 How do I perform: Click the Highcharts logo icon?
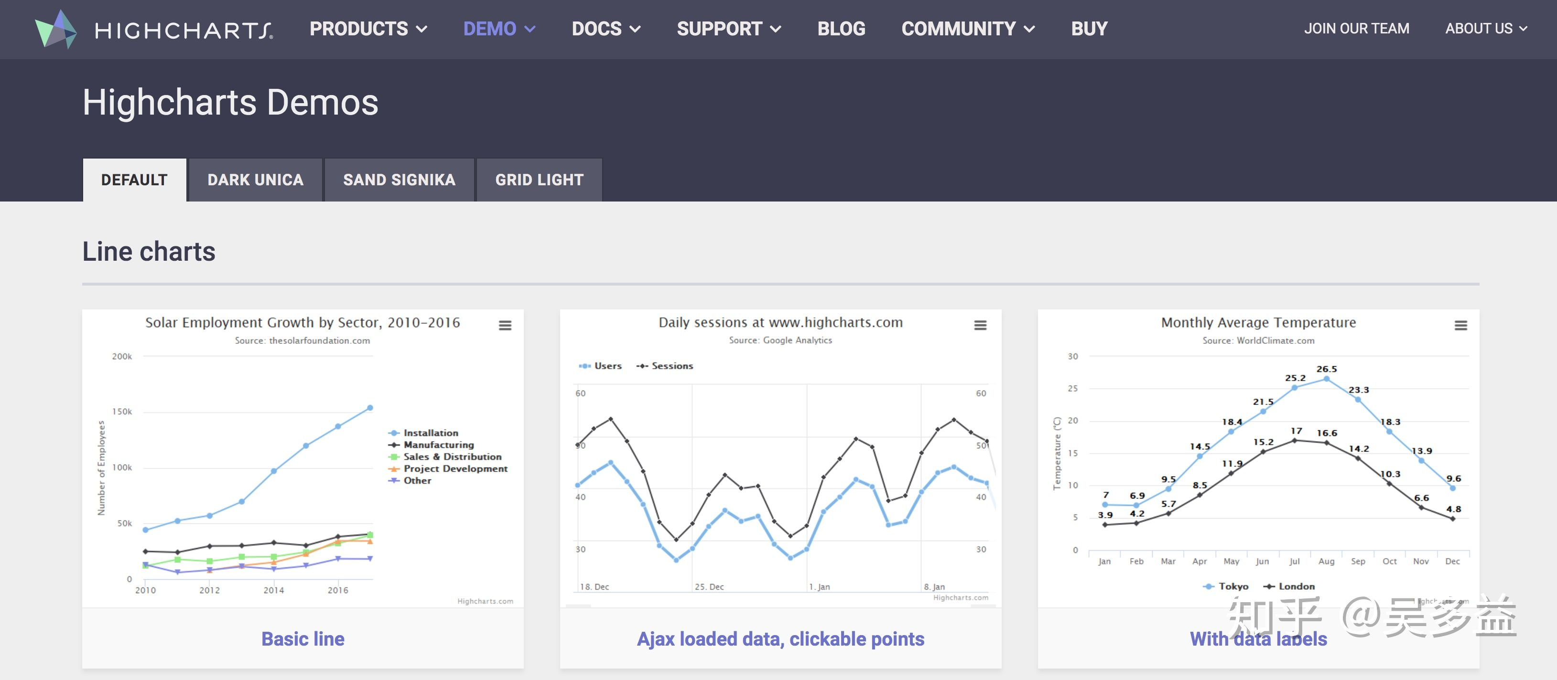coord(55,29)
